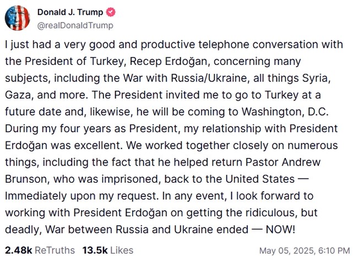Click the word 'Gaza' in post
Viewport: 358px width, 262px height.
pos(18,95)
